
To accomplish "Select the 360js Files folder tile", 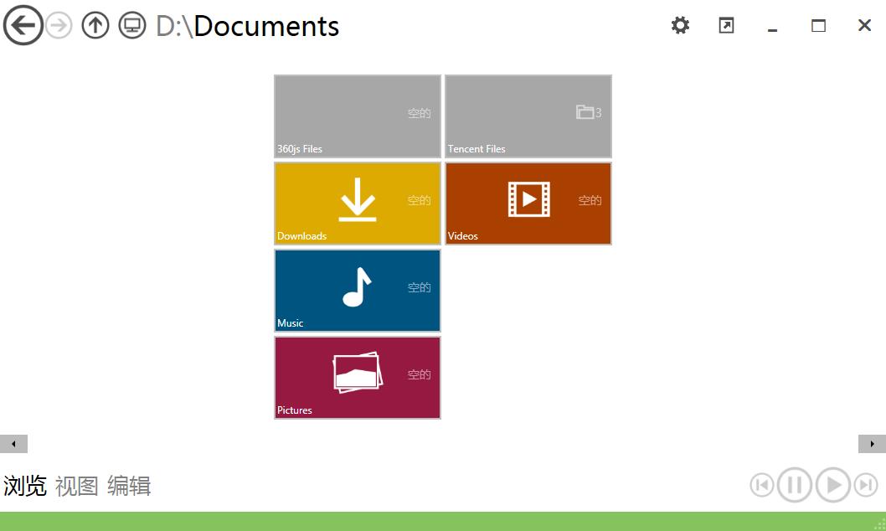I will pos(358,116).
